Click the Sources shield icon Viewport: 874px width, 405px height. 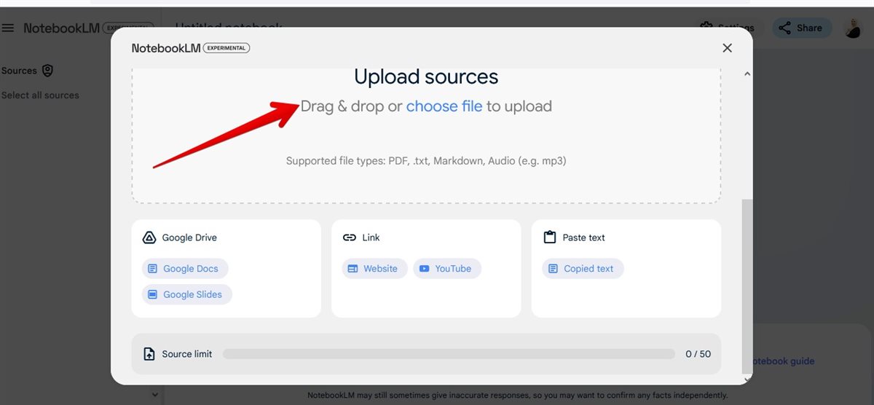tap(47, 71)
